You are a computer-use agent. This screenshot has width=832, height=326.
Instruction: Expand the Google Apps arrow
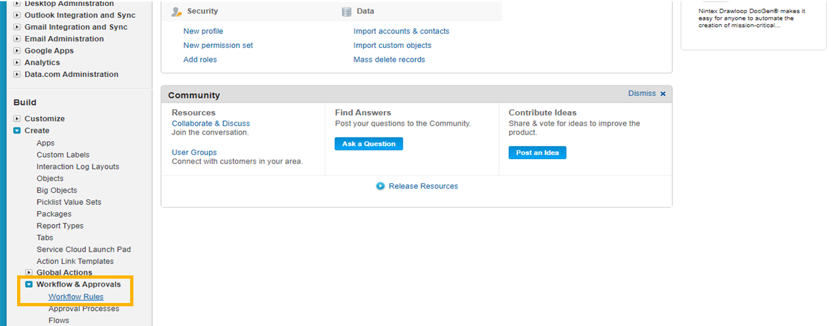pyautogui.click(x=17, y=51)
